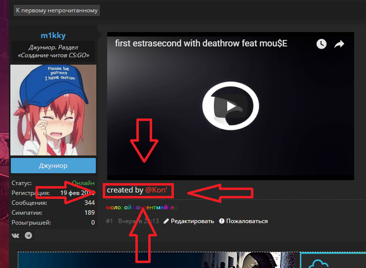Play the embedded YouTube video
The image size is (366, 268).
(230, 106)
